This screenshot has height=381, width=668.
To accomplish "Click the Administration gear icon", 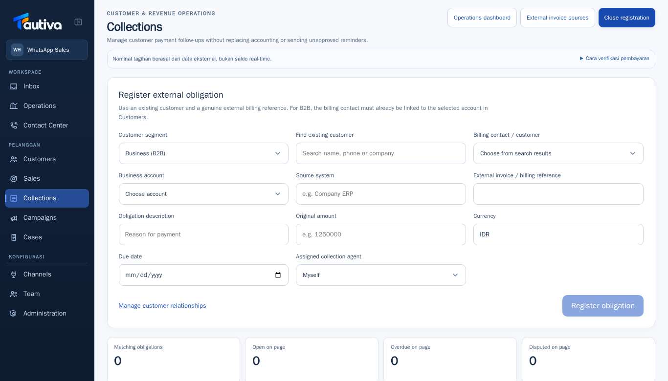I will coord(14,314).
